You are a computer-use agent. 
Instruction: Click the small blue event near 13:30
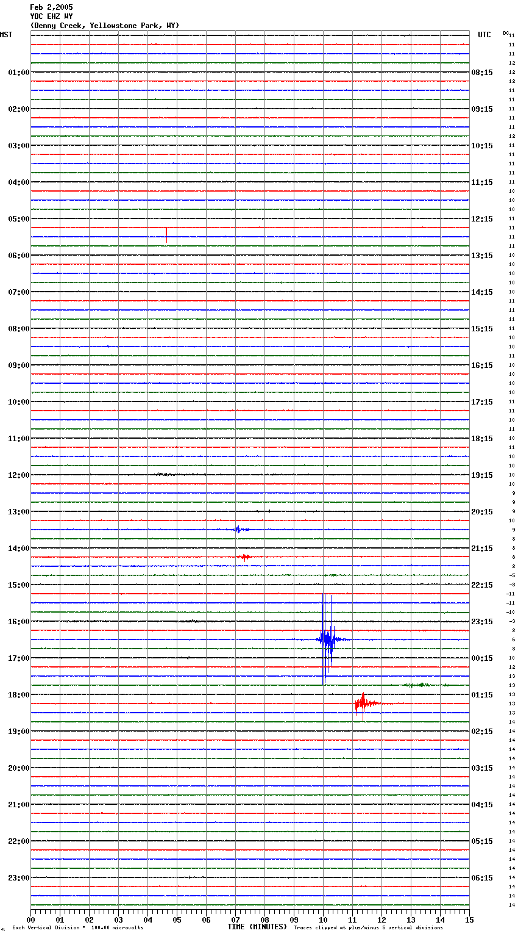coord(239,530)
